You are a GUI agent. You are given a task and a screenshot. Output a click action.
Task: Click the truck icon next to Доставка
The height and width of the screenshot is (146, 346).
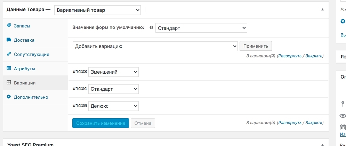(x=9, y=40)
